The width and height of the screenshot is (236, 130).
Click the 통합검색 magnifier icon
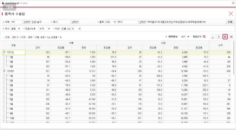click(x=204, y=36)
